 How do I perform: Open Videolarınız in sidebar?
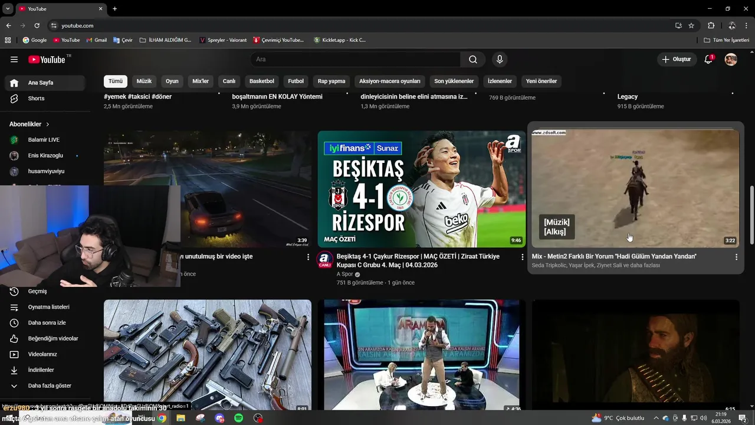pos(44,354)
